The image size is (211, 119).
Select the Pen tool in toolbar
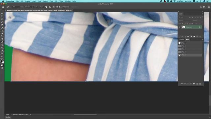tap(2, 42)
